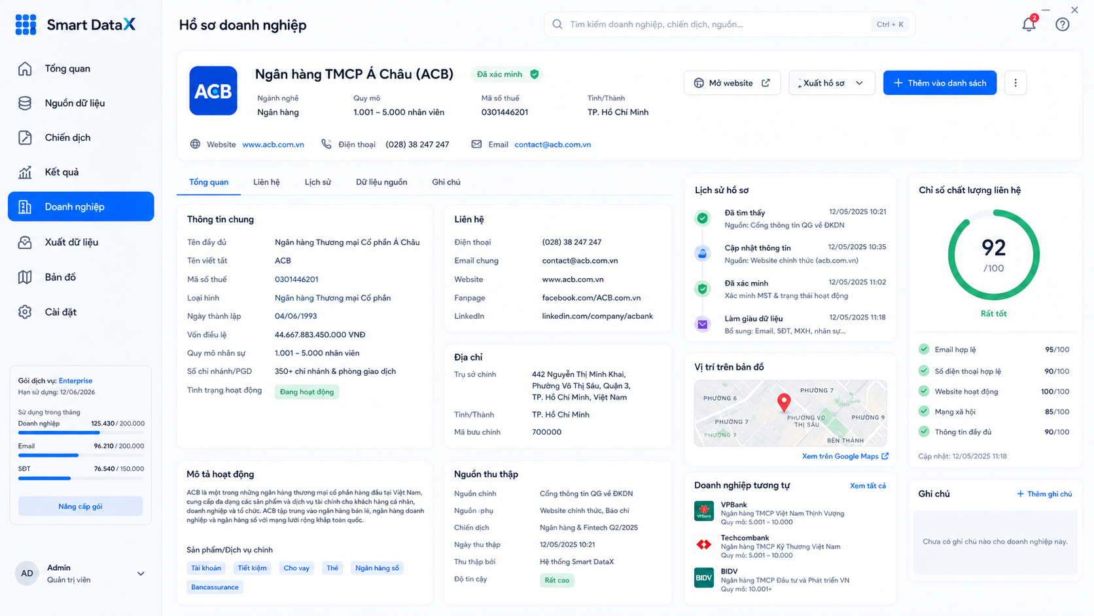Click the Ngân hàng số product tag
1094x616 pixels.
click(377, 568)
